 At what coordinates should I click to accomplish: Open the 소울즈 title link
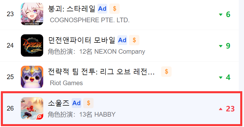[x=59, y=103]
